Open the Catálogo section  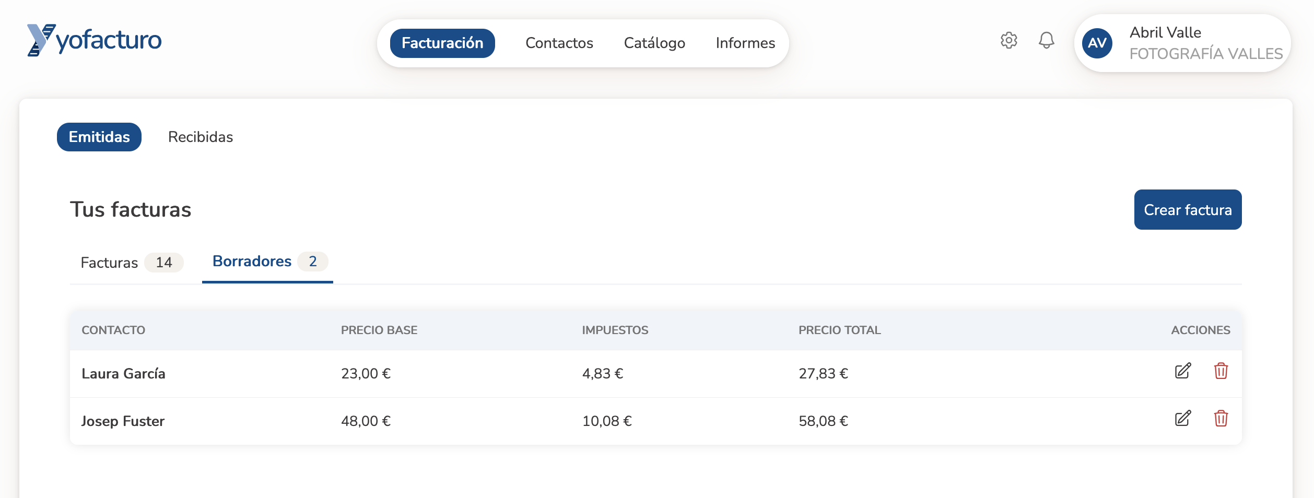tap(654, 43)
